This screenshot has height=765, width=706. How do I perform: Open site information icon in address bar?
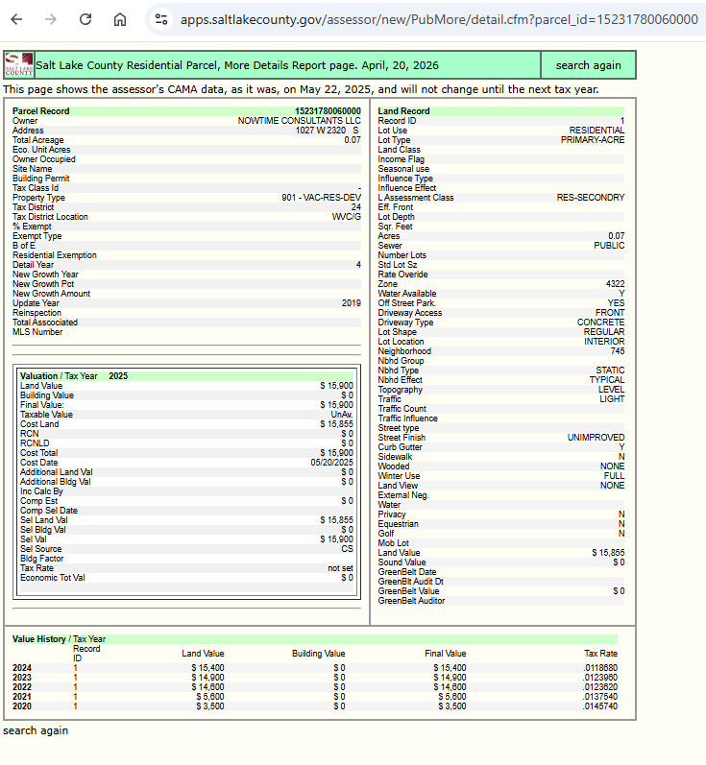tap(161, 19)
